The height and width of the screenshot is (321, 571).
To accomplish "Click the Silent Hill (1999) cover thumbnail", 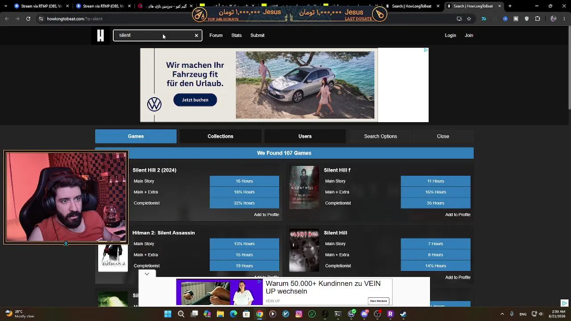I will click(304, 250).
